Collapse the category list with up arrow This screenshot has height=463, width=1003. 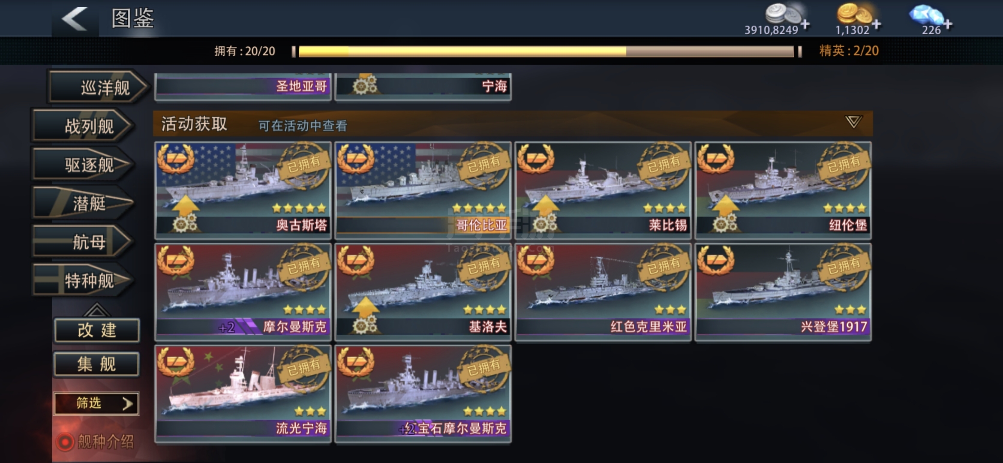[x=96, y=310]
